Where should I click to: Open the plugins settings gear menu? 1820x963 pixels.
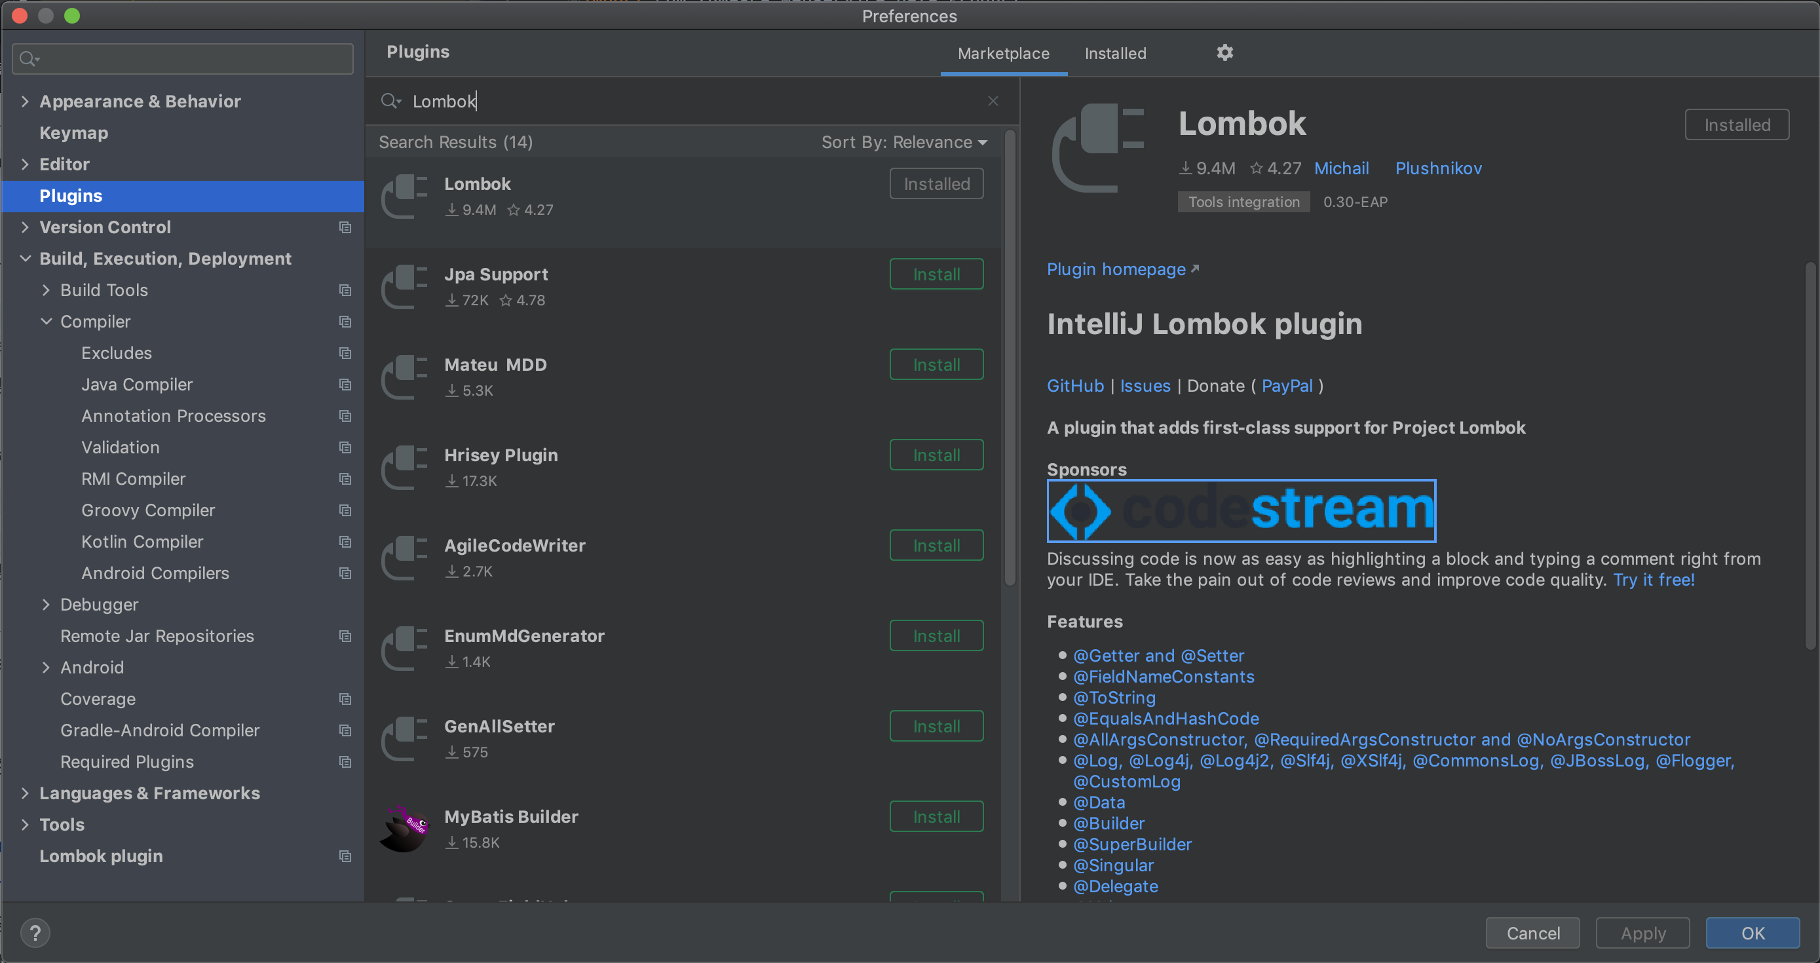[1224, 53]
